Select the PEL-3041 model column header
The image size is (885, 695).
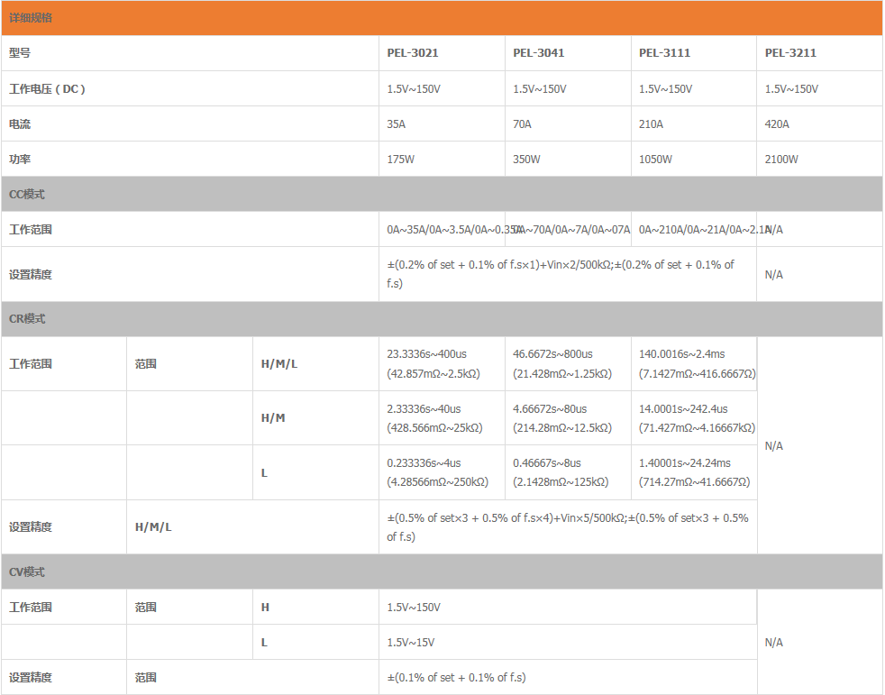pos(539,53)
